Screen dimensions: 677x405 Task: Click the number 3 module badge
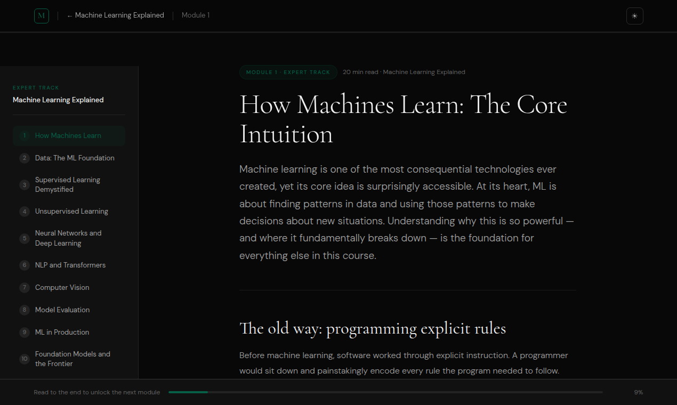(24, 185)
